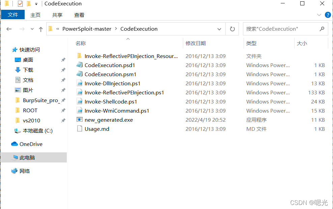Select 此电脑 in the navigation pane
Image resolution: width=333 pixels, height=209 pixels.
tap(27, 157)
